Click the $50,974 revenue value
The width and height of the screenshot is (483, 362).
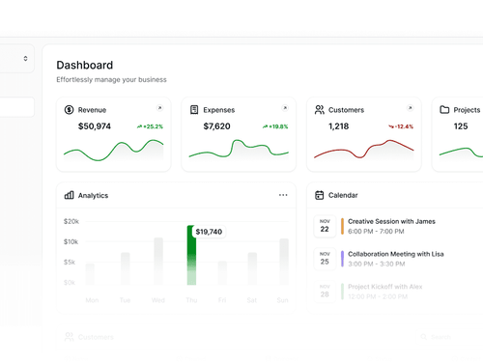pyautogui.click(x=95, y=126)
